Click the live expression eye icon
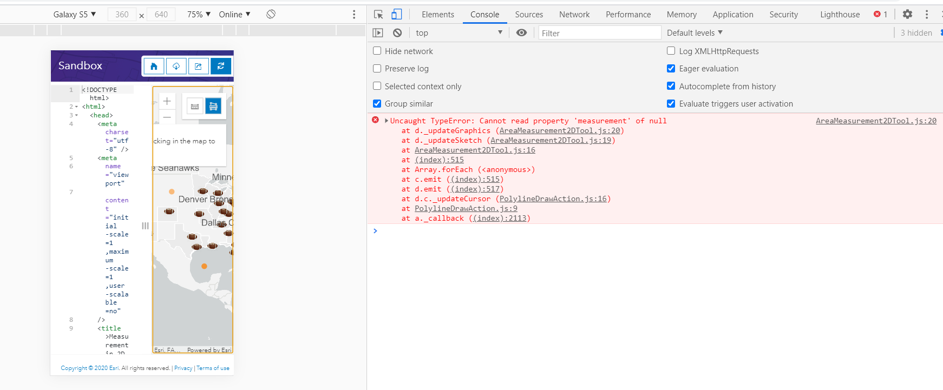This screenshot has height=390, width=943. (x=521, y=33)
